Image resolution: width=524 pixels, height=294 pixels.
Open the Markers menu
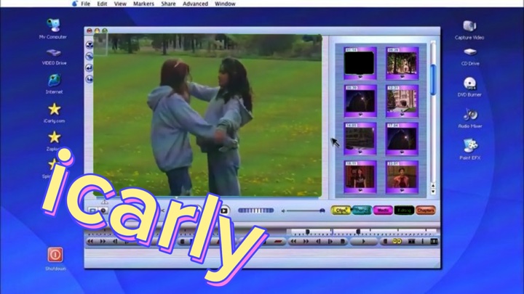tap(143, 4)
